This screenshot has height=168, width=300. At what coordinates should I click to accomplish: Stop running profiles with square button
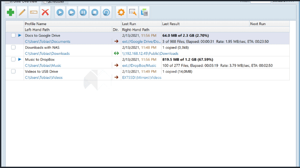95,12
